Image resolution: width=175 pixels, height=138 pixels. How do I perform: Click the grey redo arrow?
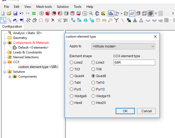click(x=28, y=13)
